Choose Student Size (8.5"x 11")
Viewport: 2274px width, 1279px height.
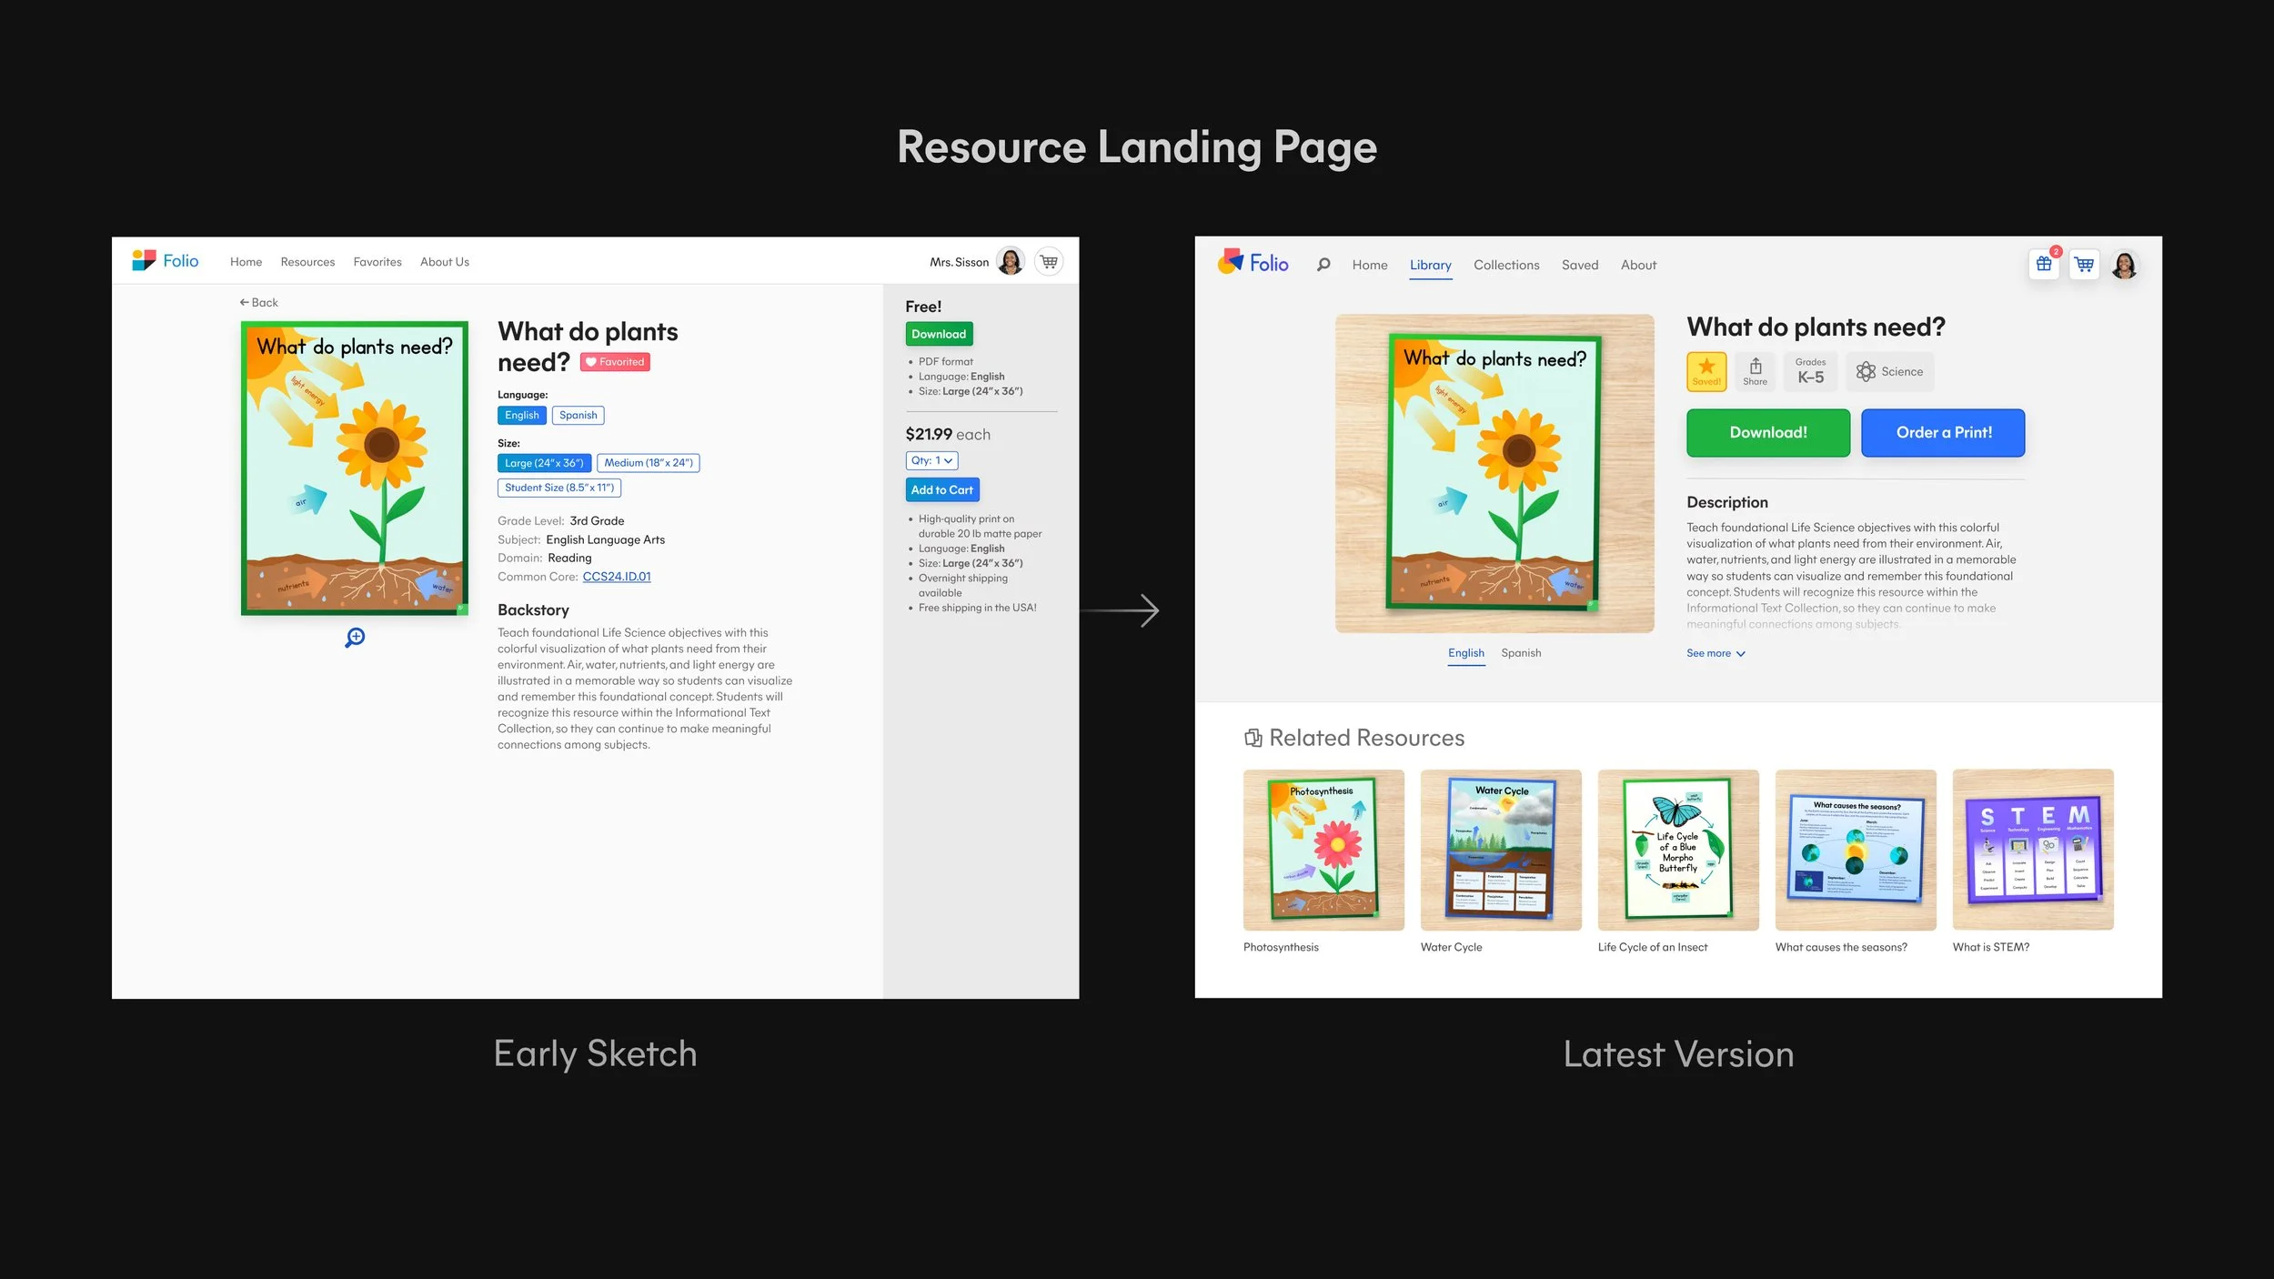click(x=559, y=488)
